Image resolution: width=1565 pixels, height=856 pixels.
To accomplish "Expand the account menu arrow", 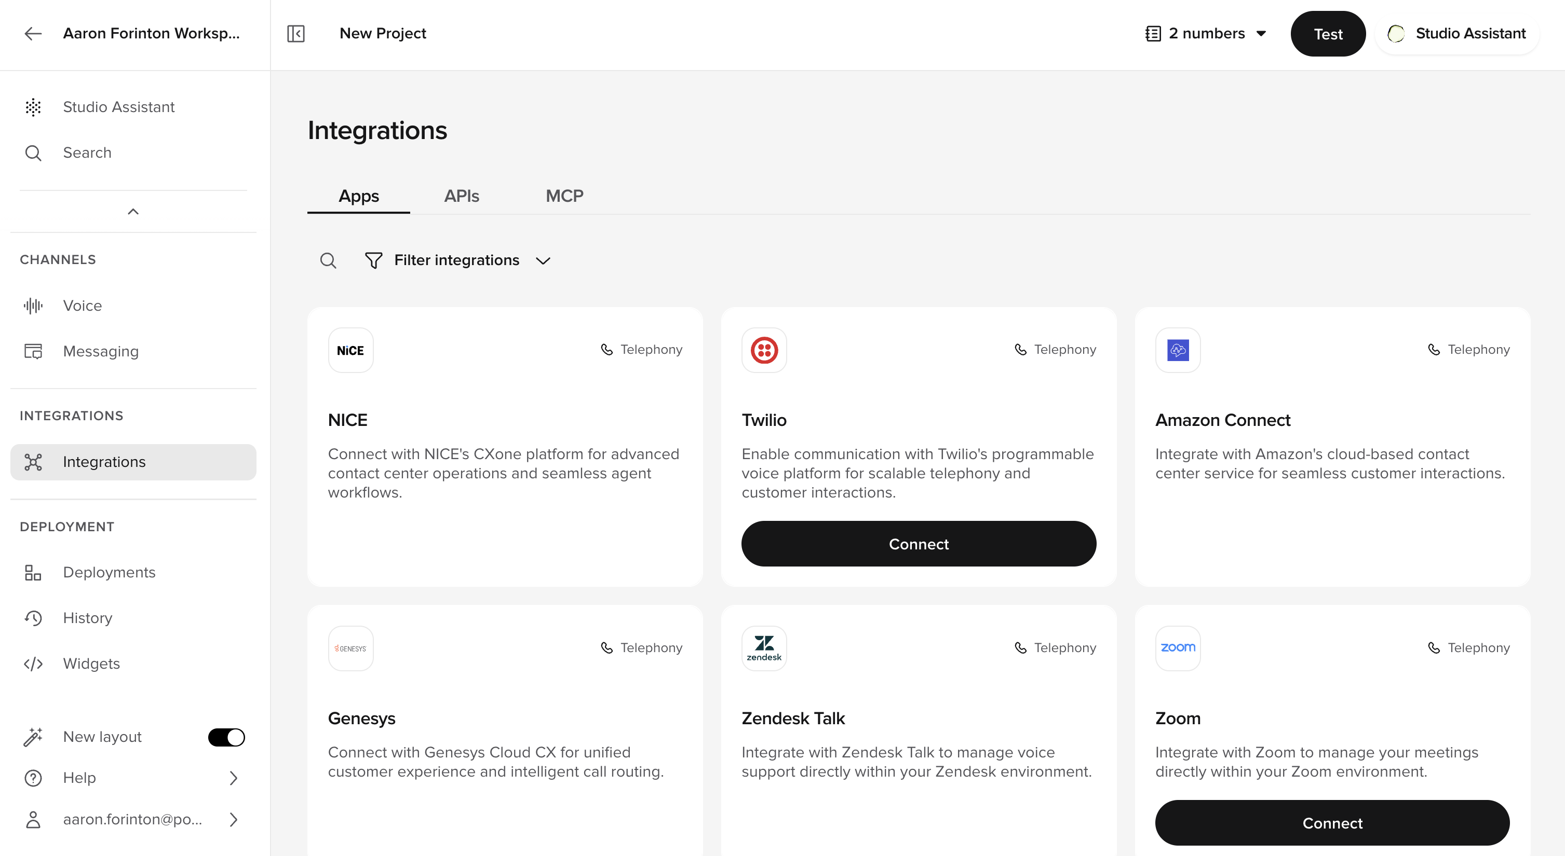I will coord(234,820).
